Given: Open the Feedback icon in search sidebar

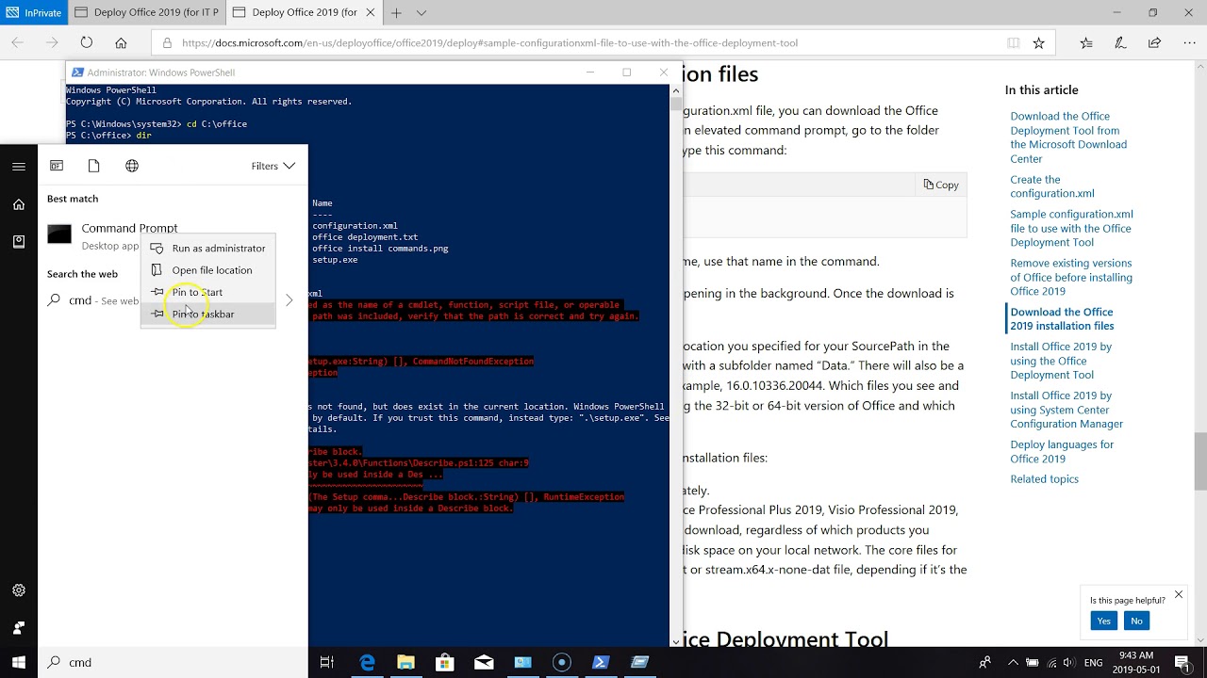Looking at the screenshot, I should pos(19,627).
